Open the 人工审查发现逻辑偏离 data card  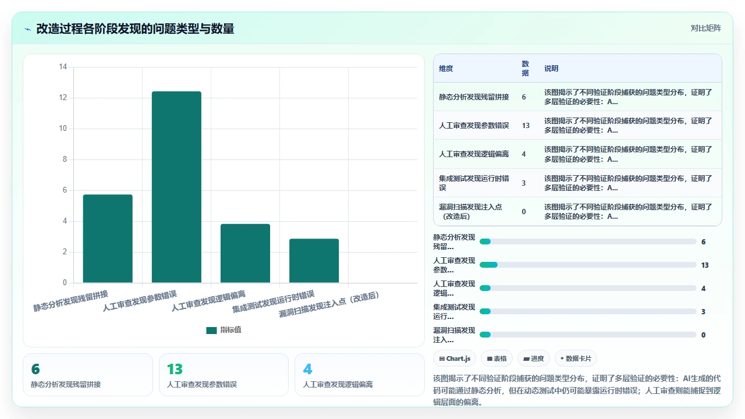click(x=360, y=375)
